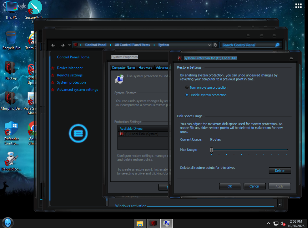Click the System window taskbar icon
This screenshot has height=228, width=308.
[x=166, y=223]
